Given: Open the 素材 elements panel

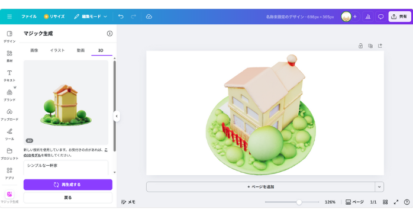Looking at the screenshot, I should click(x=9, y=56).
